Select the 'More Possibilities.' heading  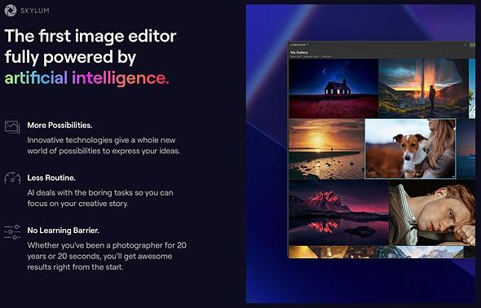click(60, 125)
